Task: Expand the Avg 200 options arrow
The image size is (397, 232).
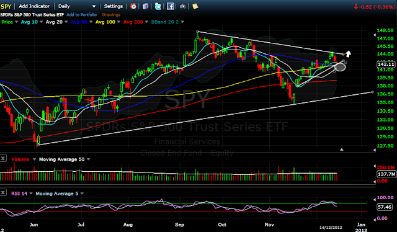Action: tap(146, 22)
